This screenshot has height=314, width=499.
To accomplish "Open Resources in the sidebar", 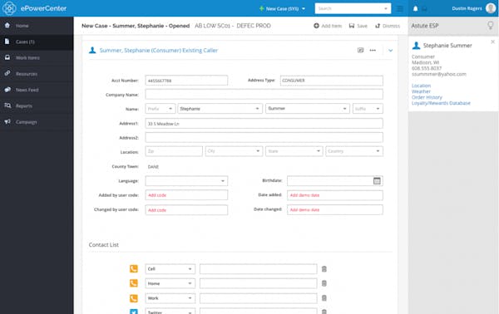I will coord(37,74).
